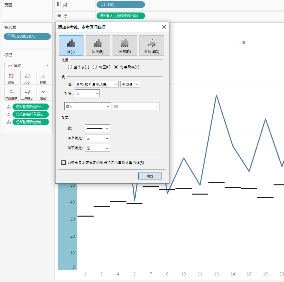
Task: Close the reference line dialog
Action: coord(164,27)
